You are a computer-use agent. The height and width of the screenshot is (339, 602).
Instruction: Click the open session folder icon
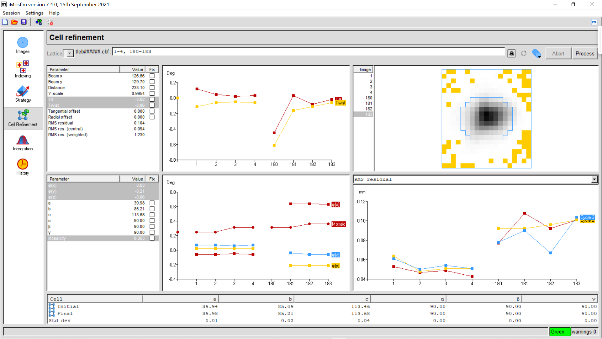14,22
